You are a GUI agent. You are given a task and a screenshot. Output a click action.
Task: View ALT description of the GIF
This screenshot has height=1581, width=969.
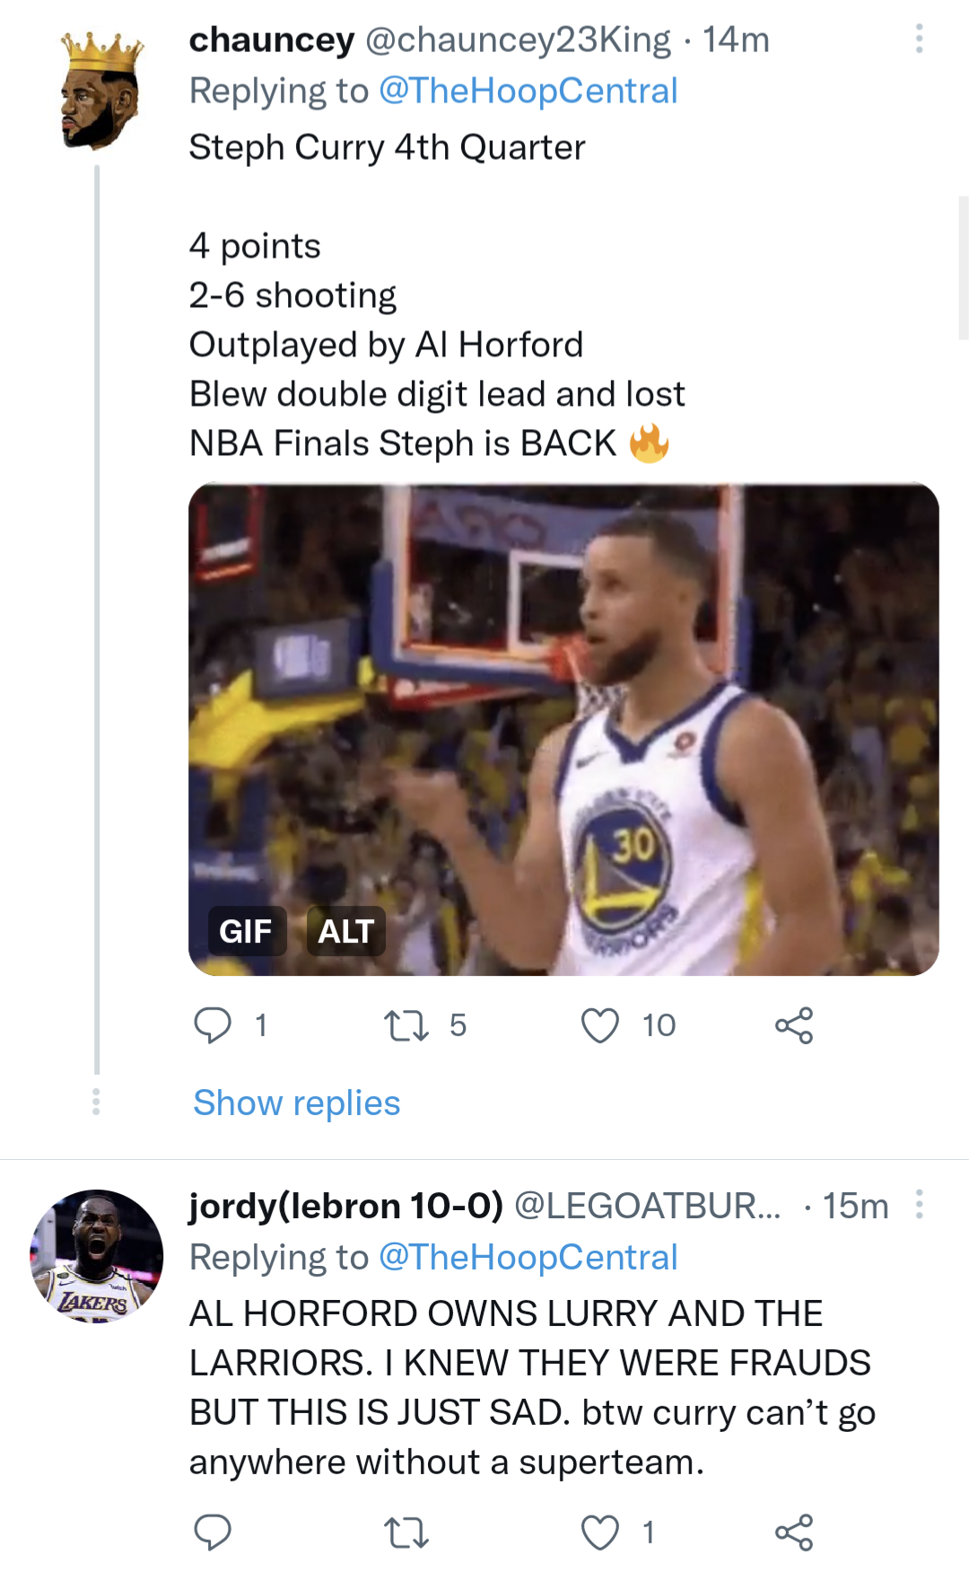pyautogui.click(x=346, y=931)
